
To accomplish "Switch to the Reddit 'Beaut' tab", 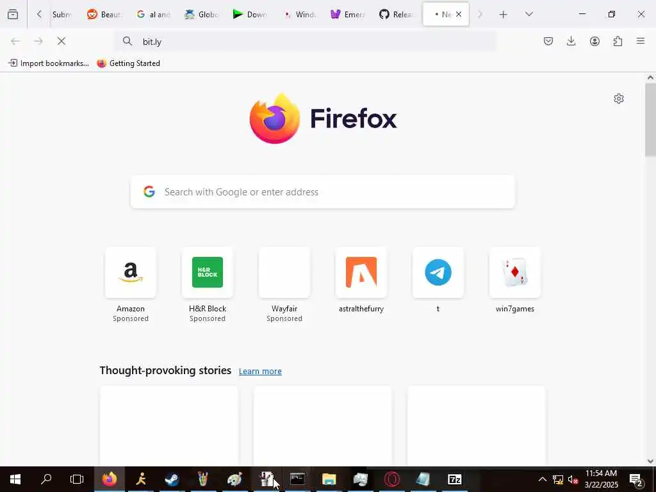I will [x=104, y=14].
